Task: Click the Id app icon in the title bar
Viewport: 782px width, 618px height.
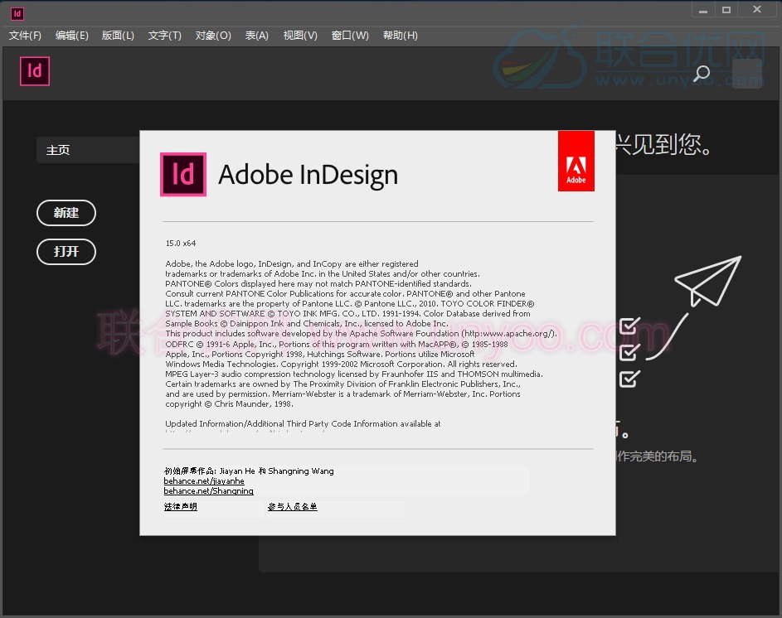Action: 17,13
